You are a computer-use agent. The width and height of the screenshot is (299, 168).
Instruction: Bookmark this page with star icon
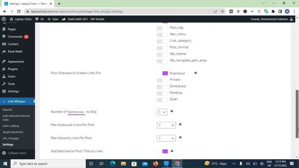pos(222,11)
